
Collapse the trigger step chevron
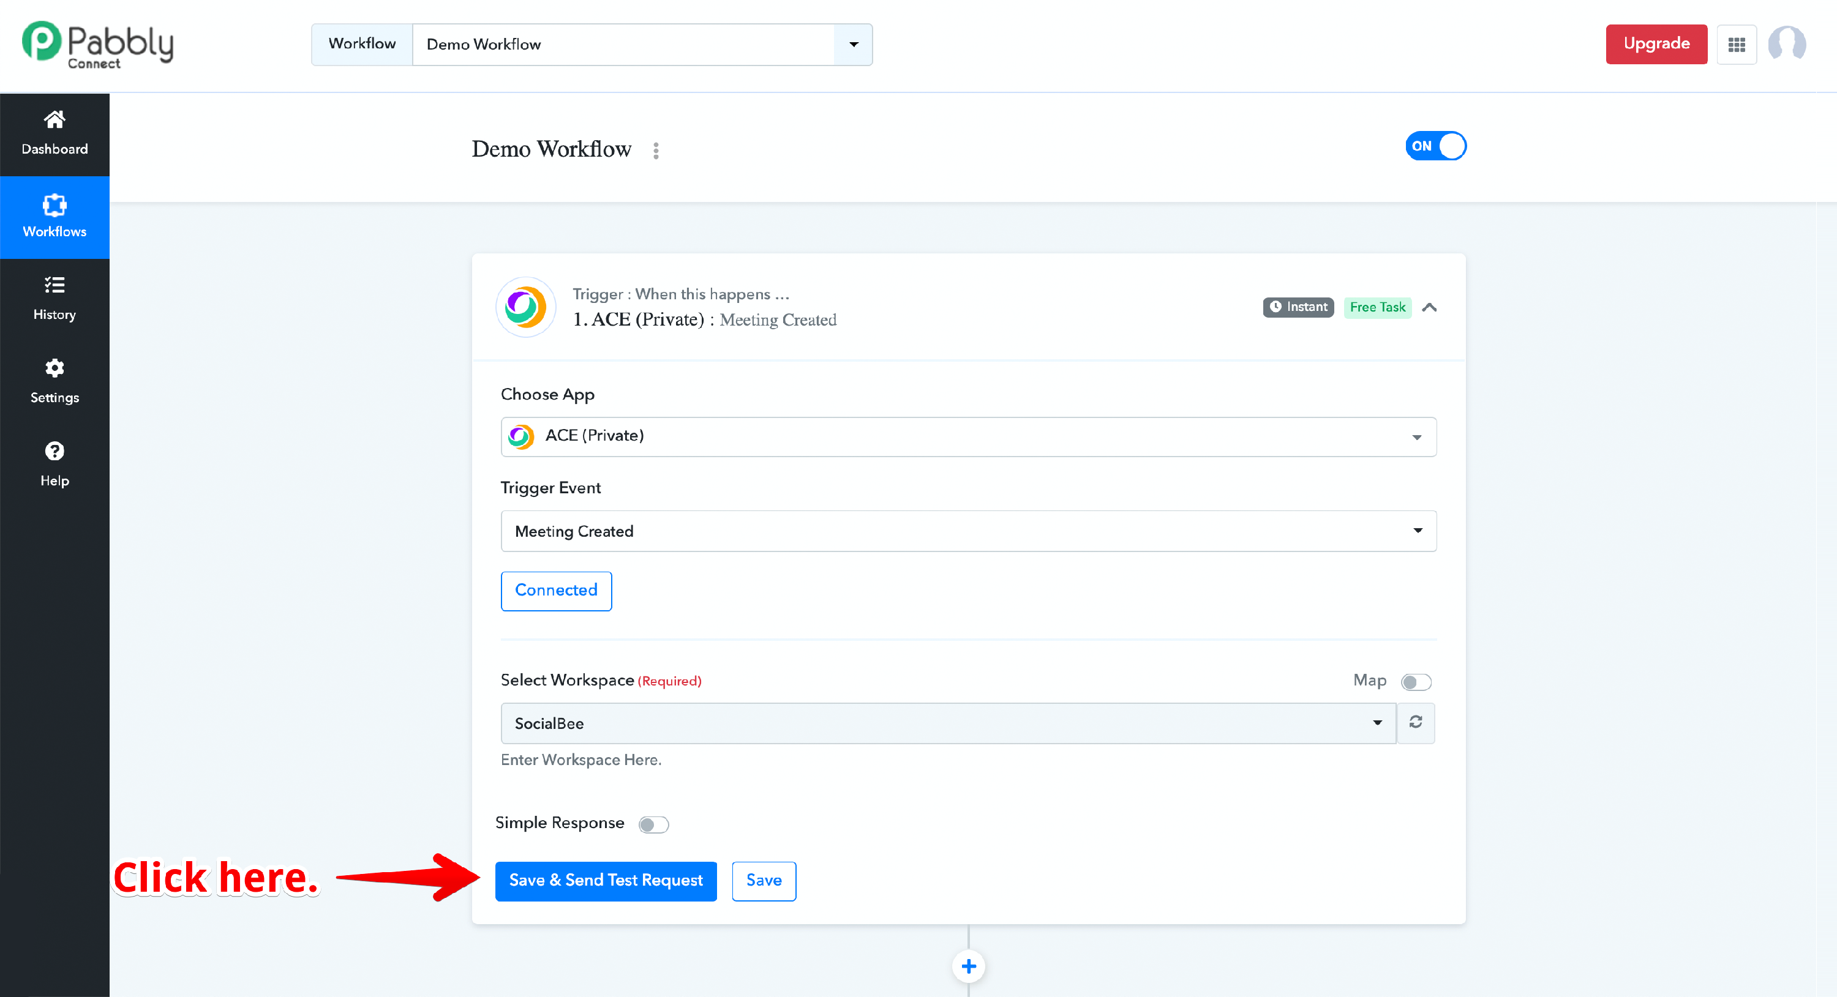[x=1429, y=307]
